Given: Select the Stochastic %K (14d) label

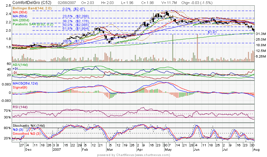Looking at the screenshot, I should click(x=29, y=125).
